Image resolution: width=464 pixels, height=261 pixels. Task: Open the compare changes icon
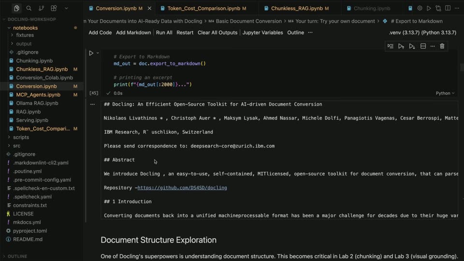[x=438, y=8]
